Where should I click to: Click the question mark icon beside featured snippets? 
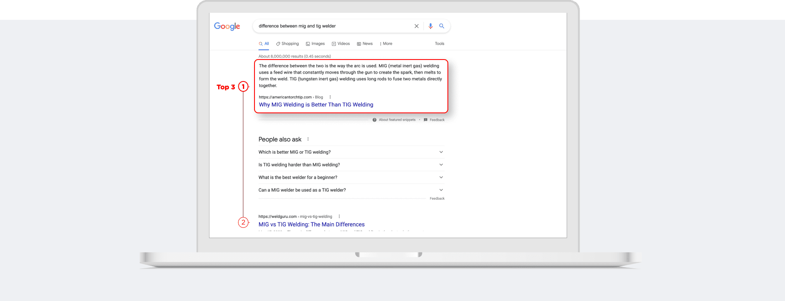coord(374,120)
